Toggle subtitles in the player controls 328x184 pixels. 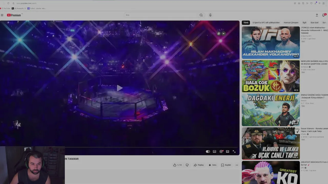point(214,152)
